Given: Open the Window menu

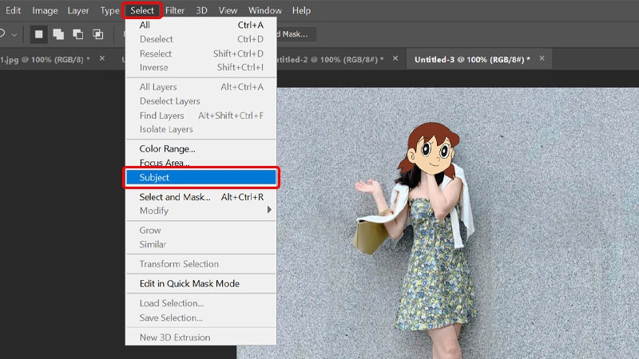Looking at the screenshot, I should 265,10.
